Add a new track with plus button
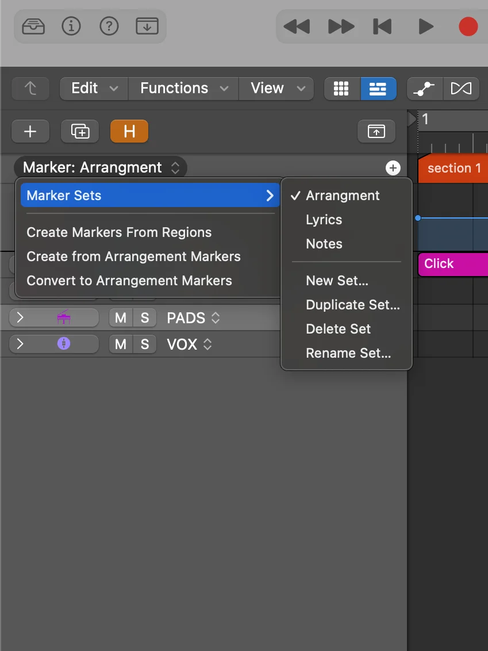The height and width of the screenshot is (651, 488). pyautogui.click(x=30, y=131)
